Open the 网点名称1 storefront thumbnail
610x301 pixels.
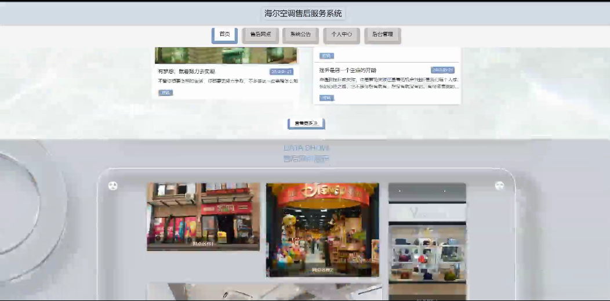tap(203, 216)
